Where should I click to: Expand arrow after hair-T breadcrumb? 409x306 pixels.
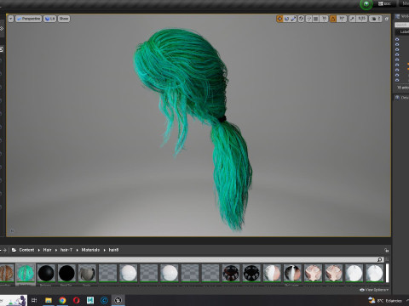click(x=77, y=250)
